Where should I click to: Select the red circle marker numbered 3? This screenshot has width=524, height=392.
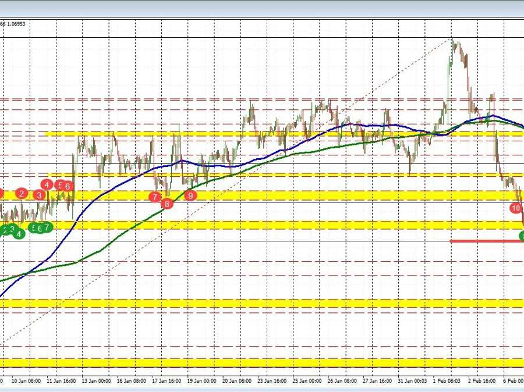40,195
